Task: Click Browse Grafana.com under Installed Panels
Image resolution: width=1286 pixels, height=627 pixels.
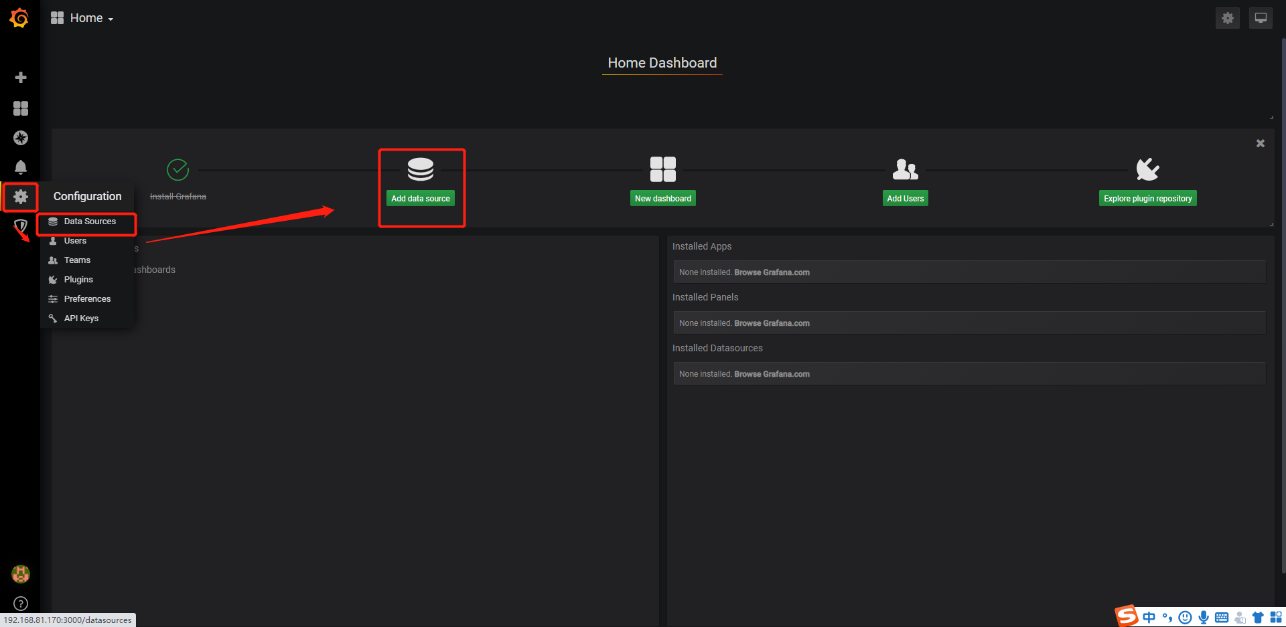Action: [x=772, y=323]
